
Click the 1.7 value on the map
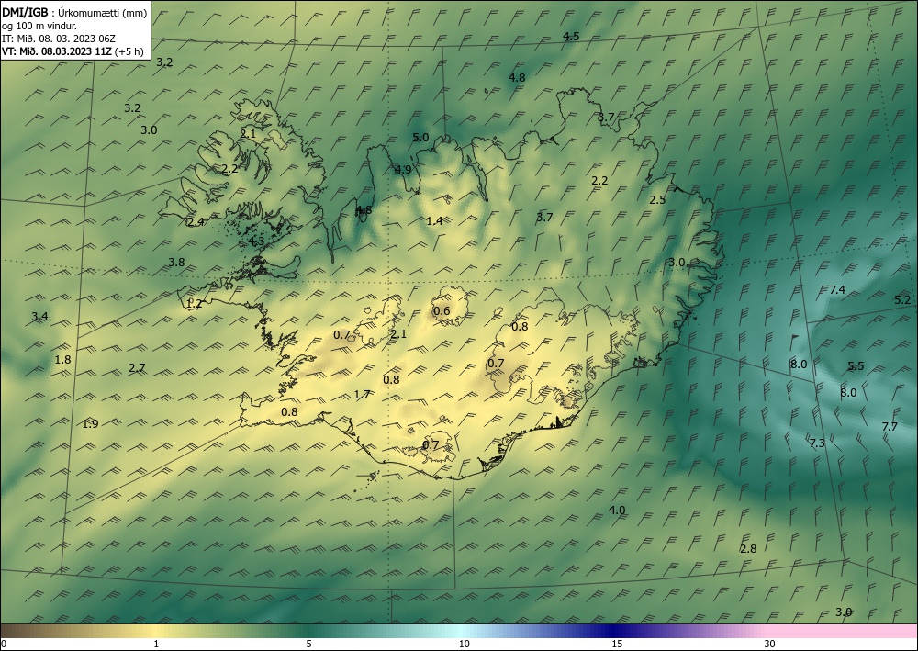(363, 395)
